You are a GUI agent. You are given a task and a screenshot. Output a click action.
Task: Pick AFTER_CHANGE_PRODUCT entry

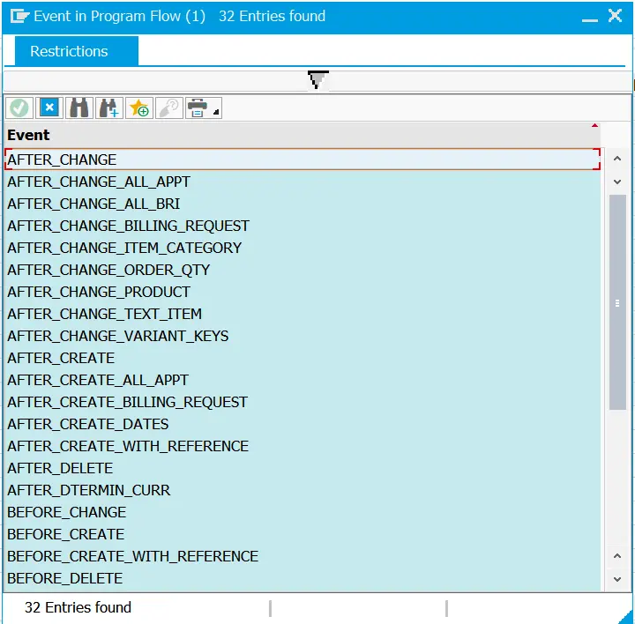click(x=303, y=292)
